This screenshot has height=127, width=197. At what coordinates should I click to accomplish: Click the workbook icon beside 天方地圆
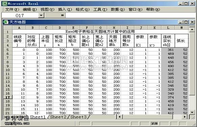(x=6, y=22)
